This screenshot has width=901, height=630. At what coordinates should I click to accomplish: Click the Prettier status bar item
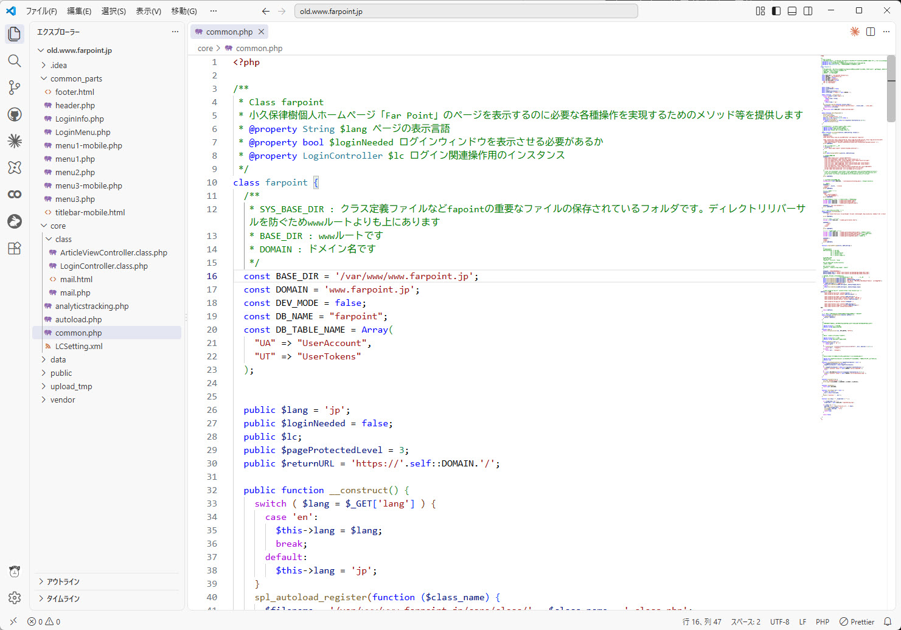coord(857,621)
